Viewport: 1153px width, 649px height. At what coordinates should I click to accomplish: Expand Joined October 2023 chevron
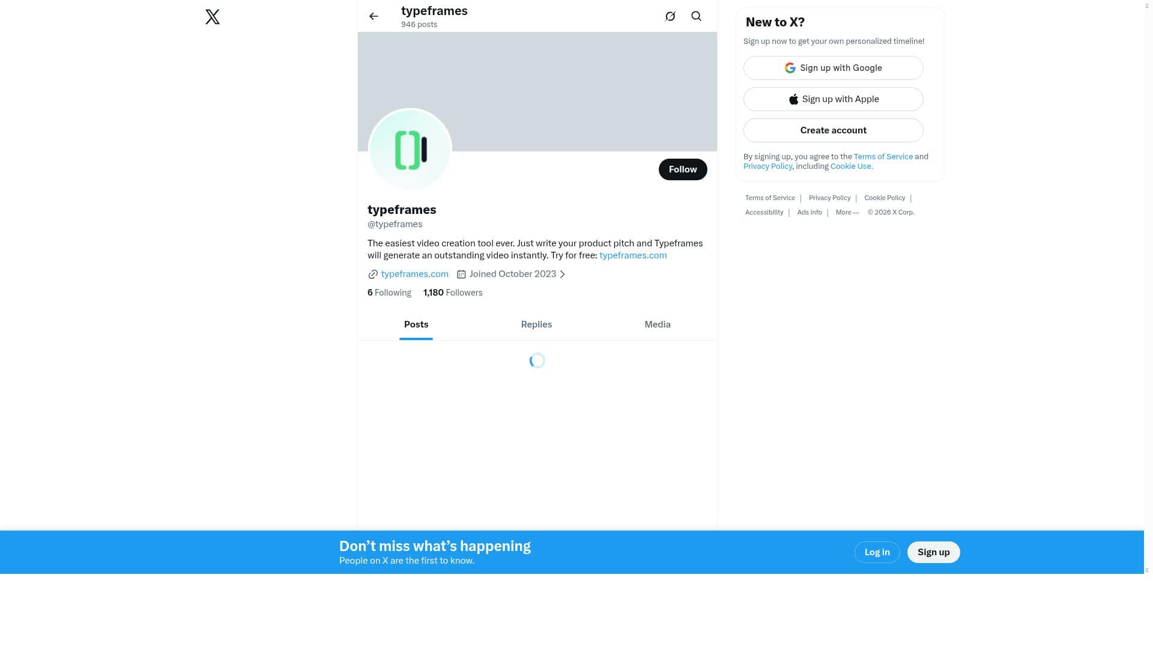pos(563,275)
